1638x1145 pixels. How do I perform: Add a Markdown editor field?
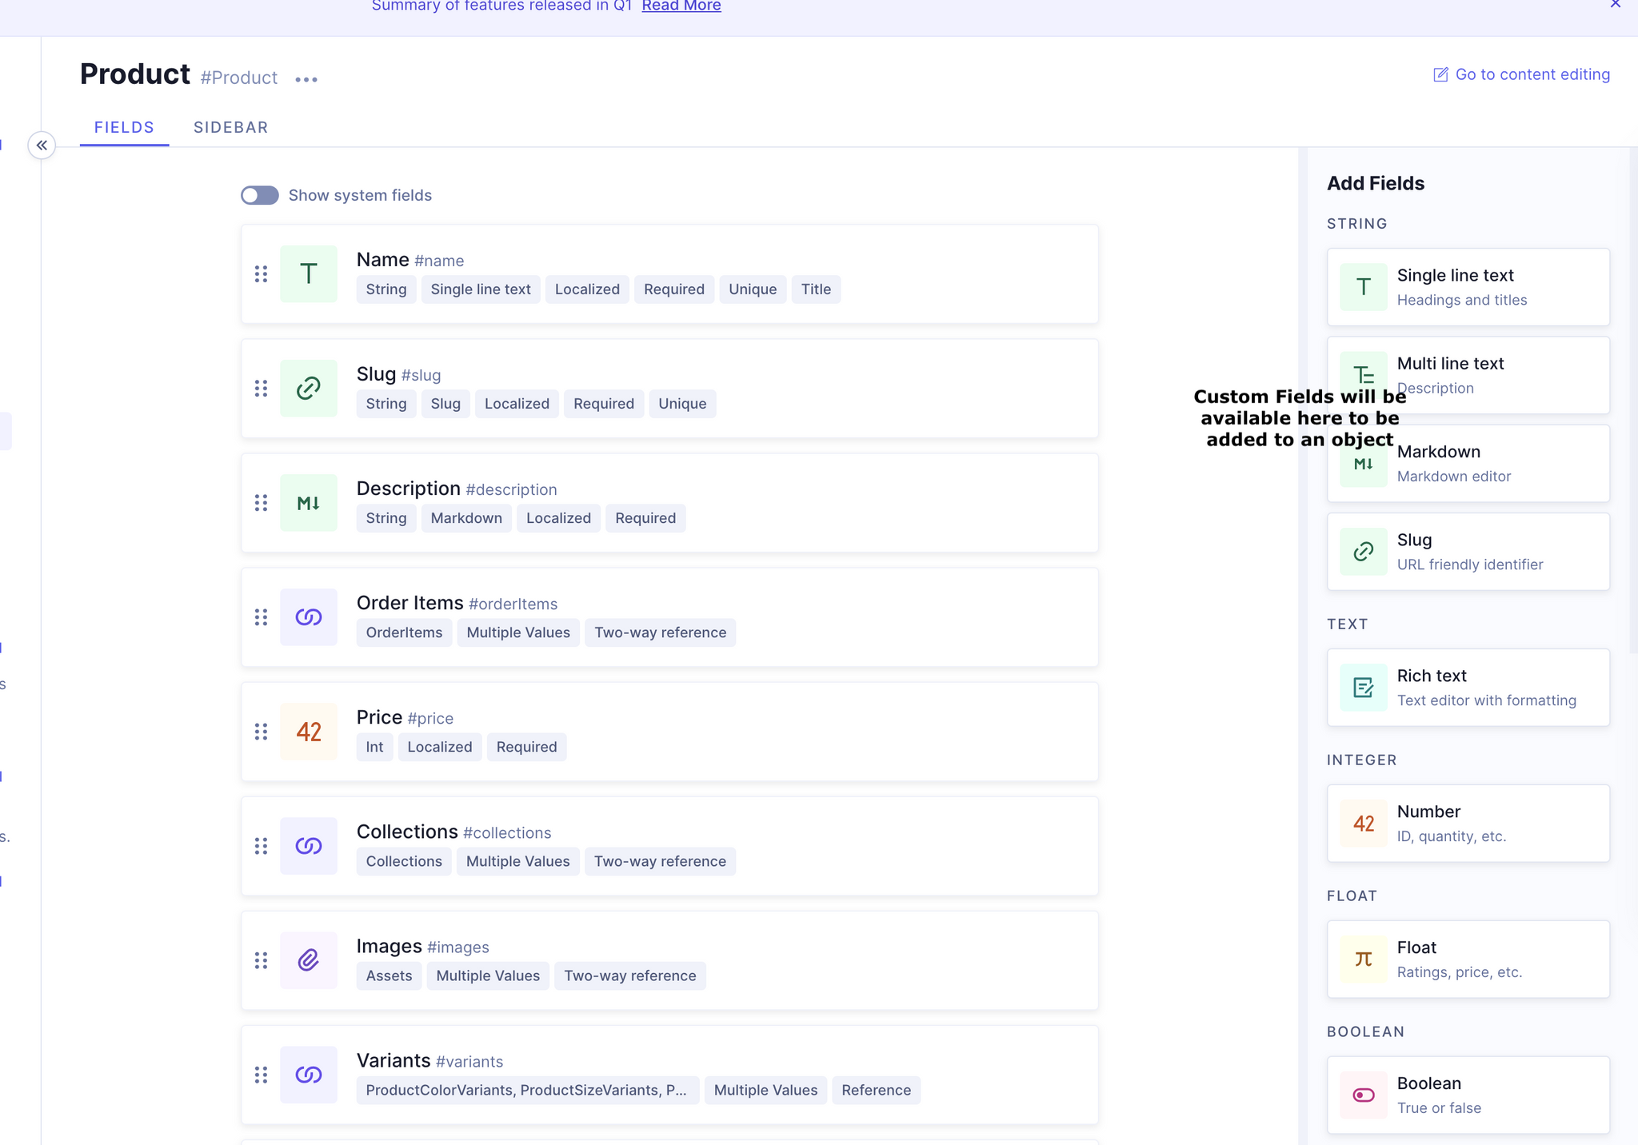[x=1468, y=463]
